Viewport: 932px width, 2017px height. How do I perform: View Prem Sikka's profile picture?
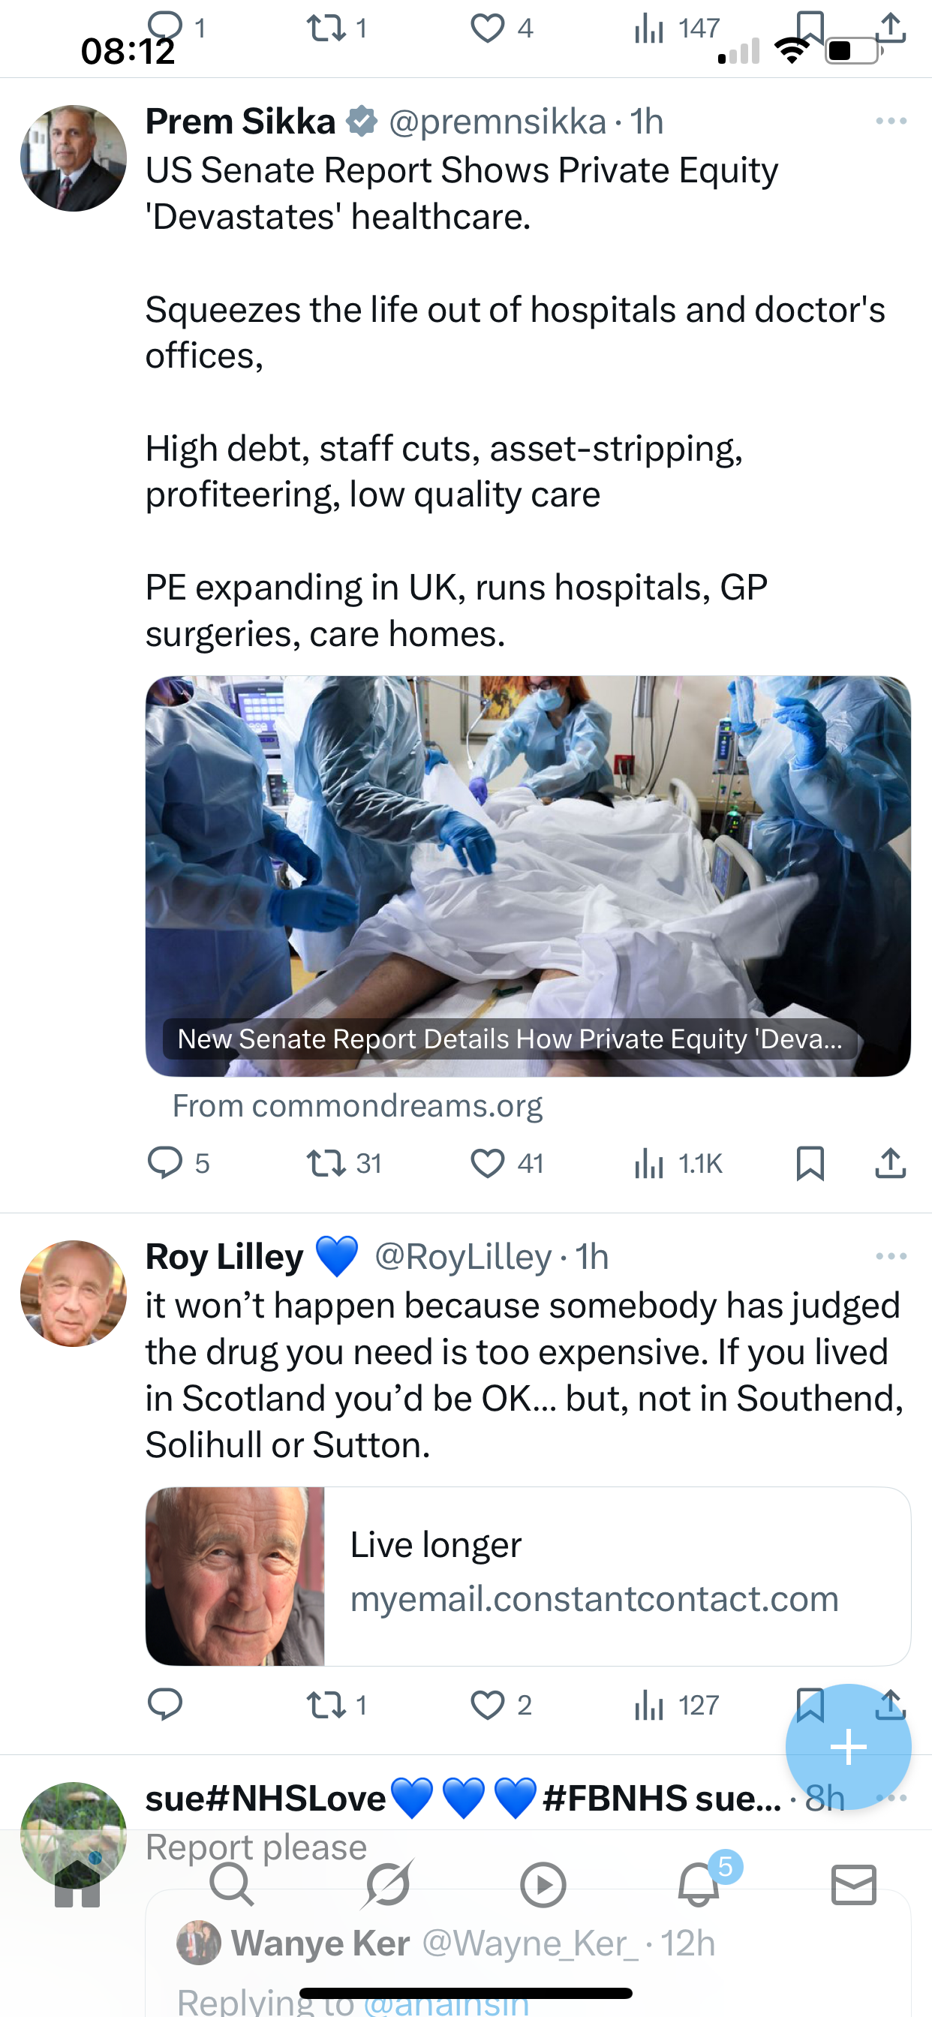click(x=74, y=158)
